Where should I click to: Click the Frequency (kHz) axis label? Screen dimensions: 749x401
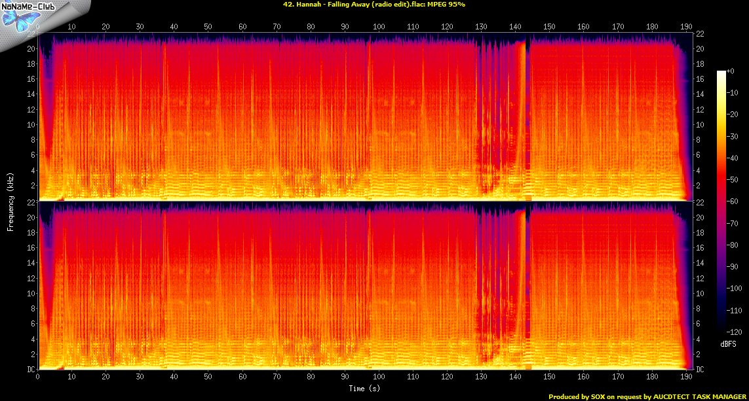coord(10,201)
